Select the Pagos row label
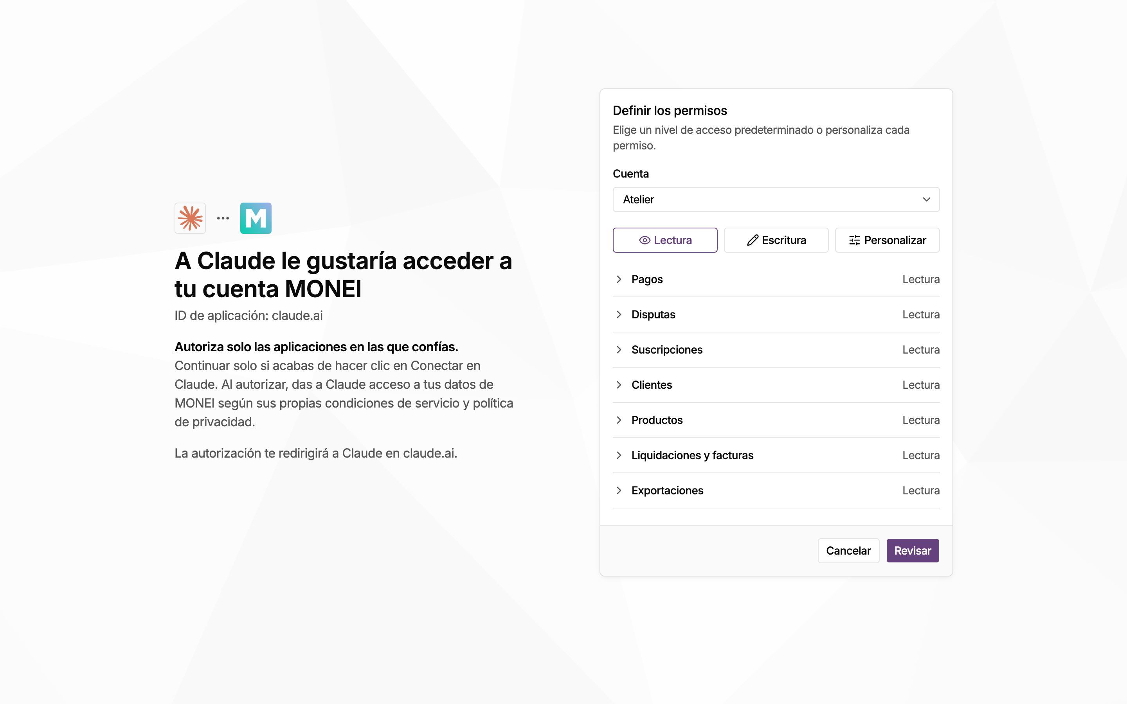This screenshot has height=704, width=1127. [x=647, y=279]
